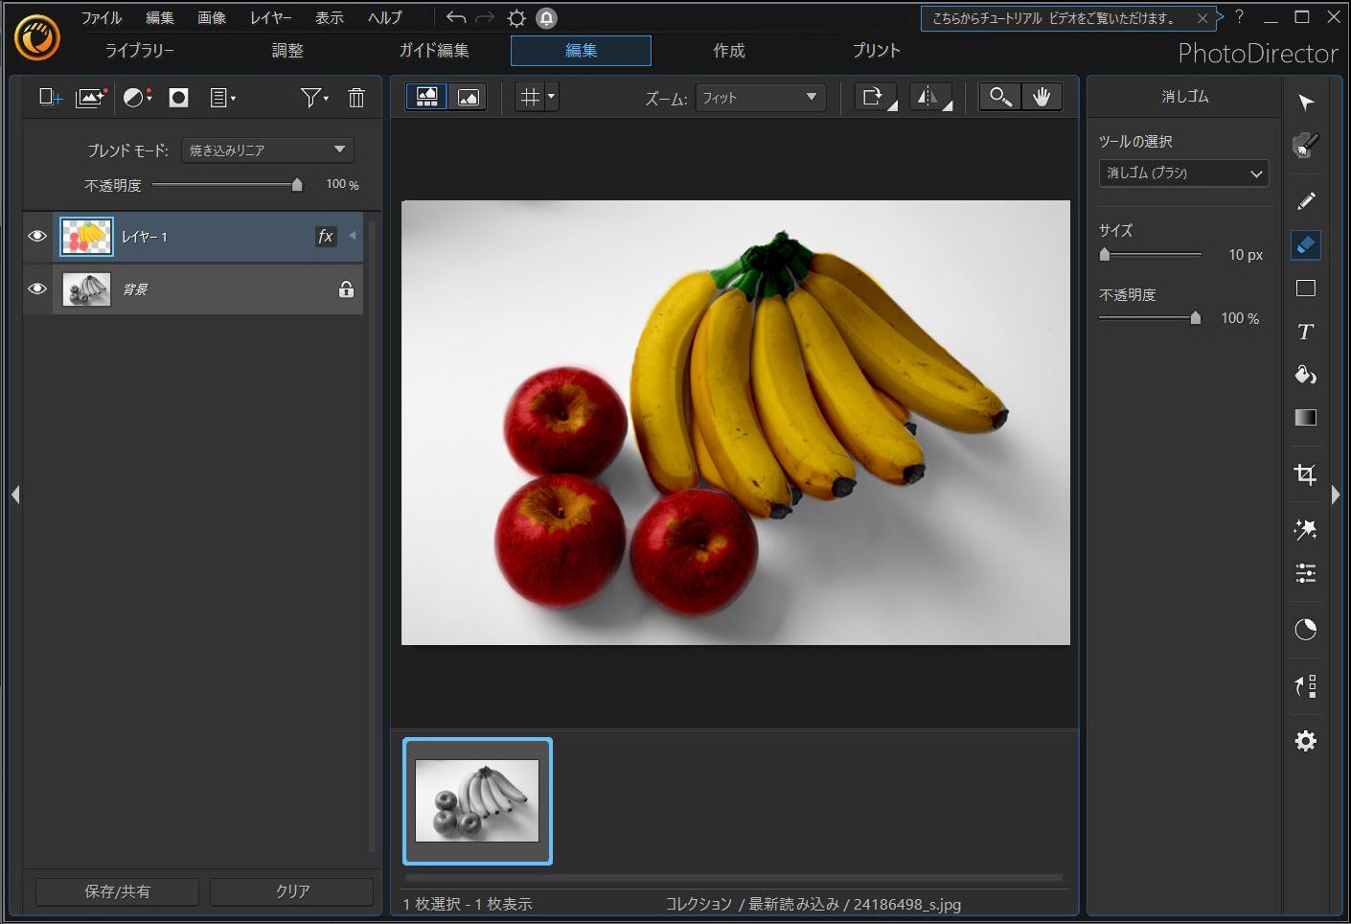Select the pencil brush tool
Viewport: 1351px width, 924px height.
(1306, 200)
